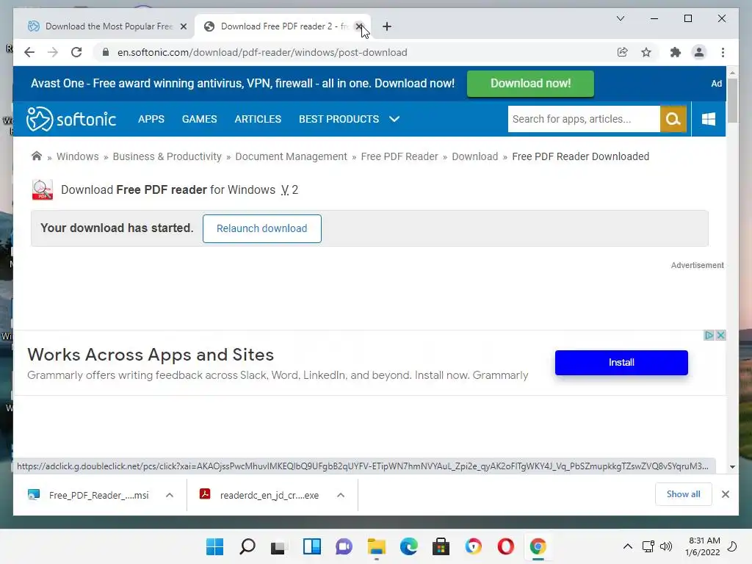
Task: Click the orange search magnifier button
Action: tap(673, 119)
